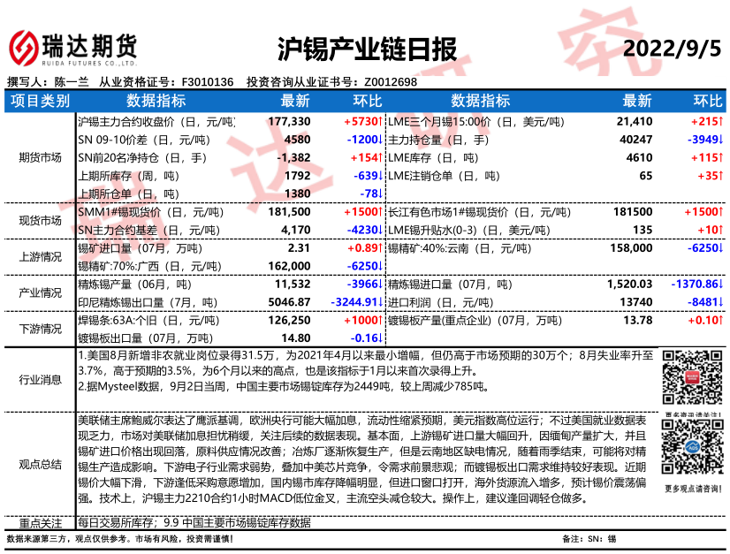
Task: Click the +0.10↑ change for 镀锡板产量
Action: coord(703,321)
